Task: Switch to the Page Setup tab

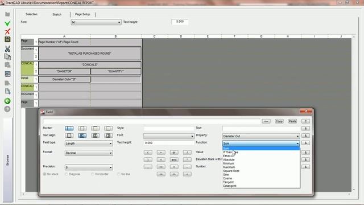Action: coord(82,14)
